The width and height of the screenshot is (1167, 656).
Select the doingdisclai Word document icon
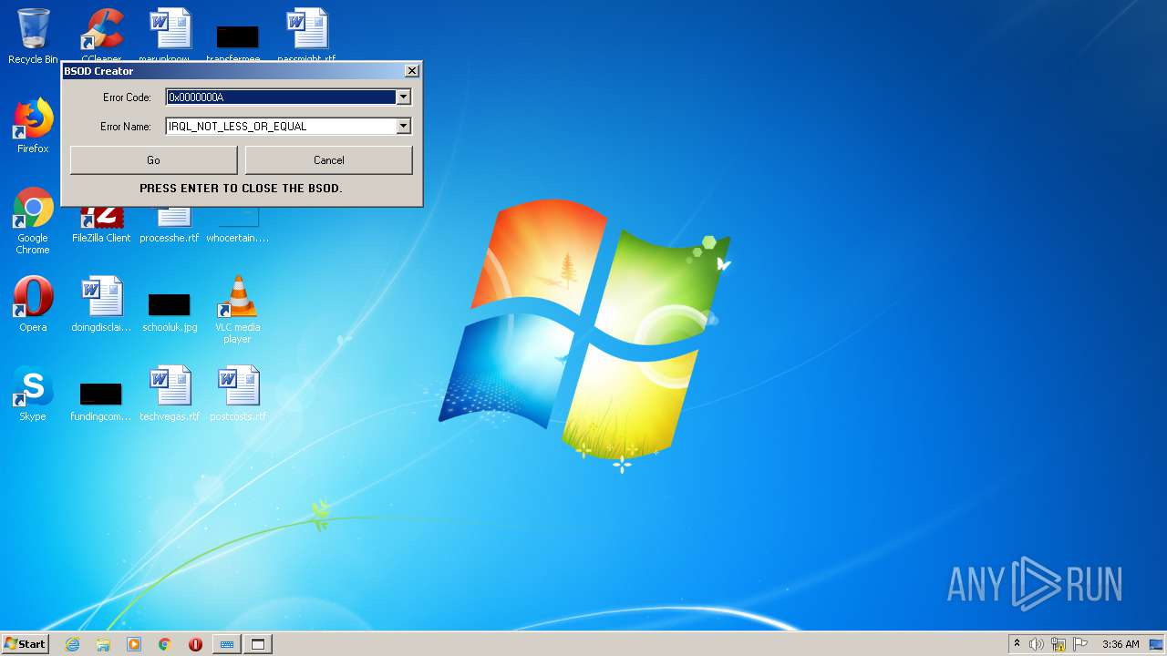point(101,303)
